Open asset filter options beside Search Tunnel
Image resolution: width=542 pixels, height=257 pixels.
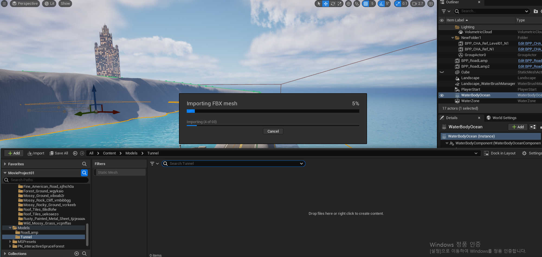[x=154, y=164]
